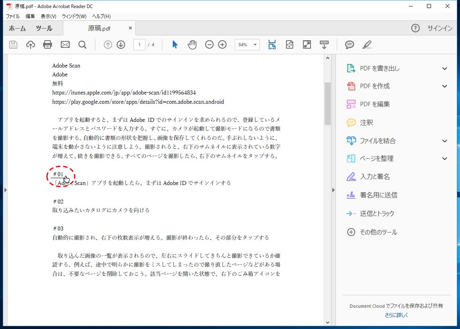The height and width of the screenshot is (329, 460).
Task: Select the highlighter pen tool
Action: point(367,45)
